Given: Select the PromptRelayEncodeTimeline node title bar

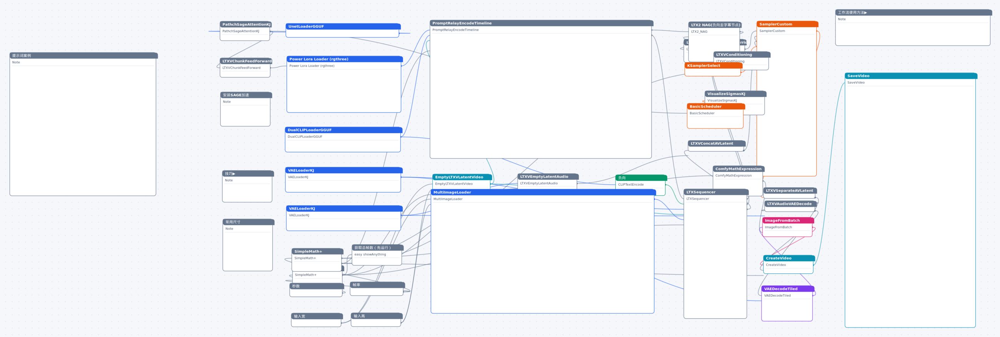Looking at the screenshot, I should click(x=542, y=23).
